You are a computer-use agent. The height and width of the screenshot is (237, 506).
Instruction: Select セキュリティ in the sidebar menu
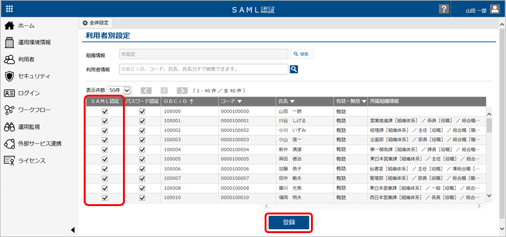click(34, 76)
